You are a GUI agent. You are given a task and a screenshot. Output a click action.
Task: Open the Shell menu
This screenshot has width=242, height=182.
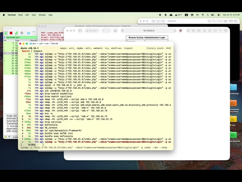[20, 15]
